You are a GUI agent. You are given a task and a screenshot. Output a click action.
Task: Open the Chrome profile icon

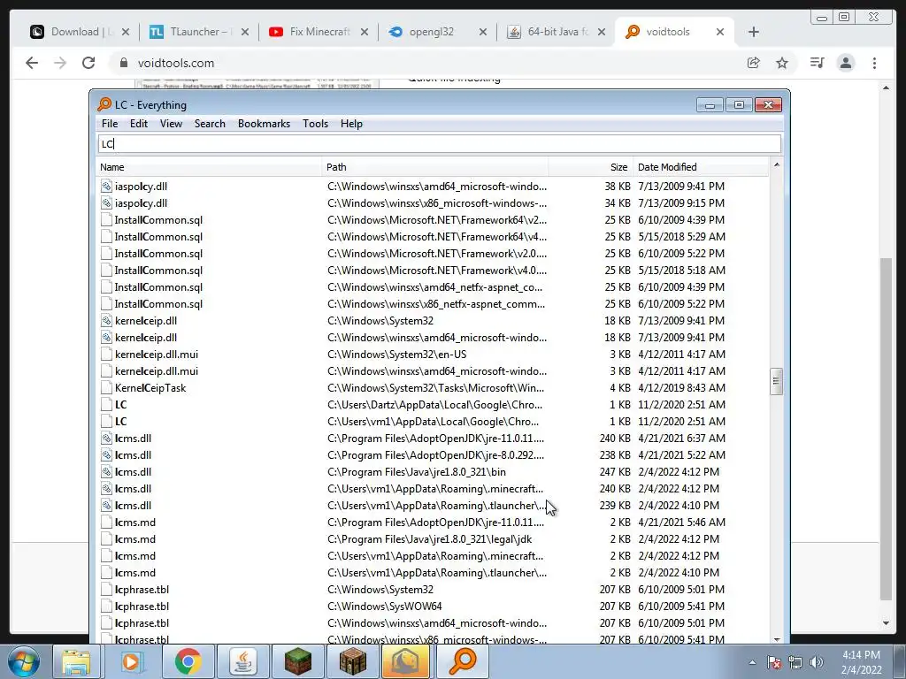(x=846, y=63)
